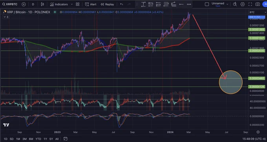Click the green market status dot
267x142 pixels.
pos(55,12)
